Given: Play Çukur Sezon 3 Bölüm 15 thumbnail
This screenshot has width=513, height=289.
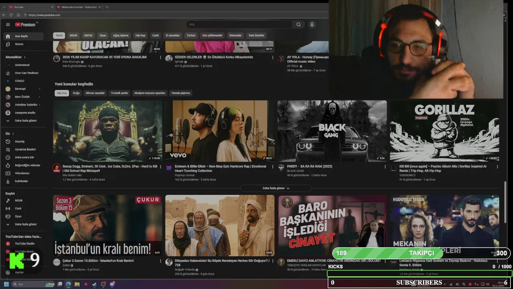Looking at the screenshot, I should 107,225.
